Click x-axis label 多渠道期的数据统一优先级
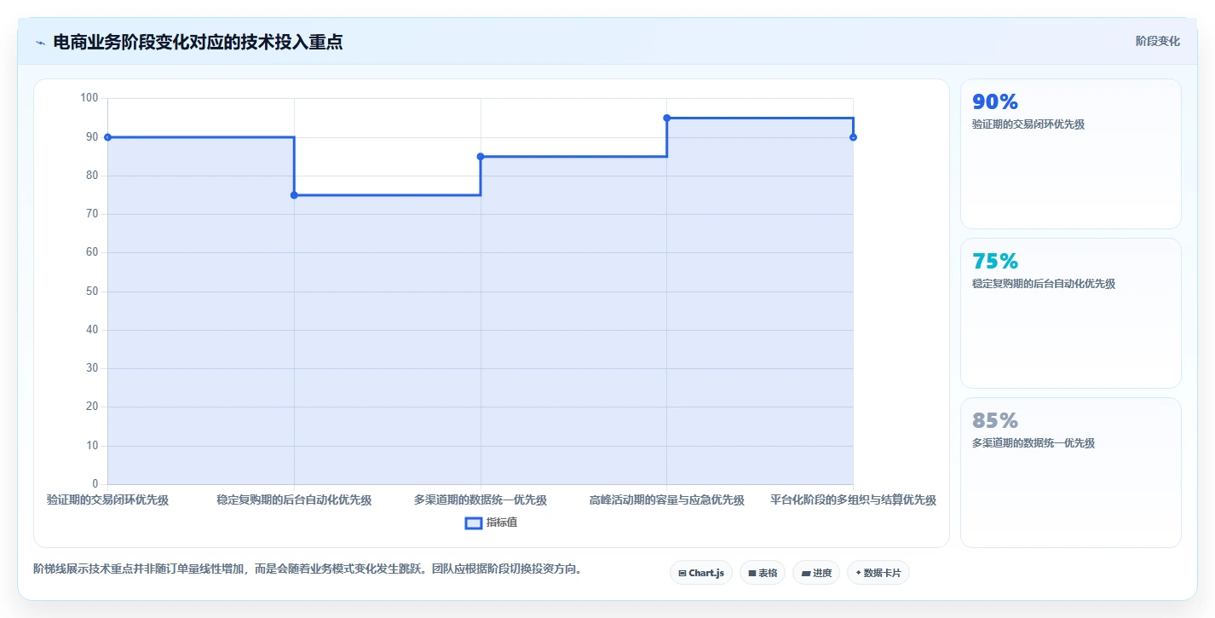1215x618 pixels. [481, 500]
